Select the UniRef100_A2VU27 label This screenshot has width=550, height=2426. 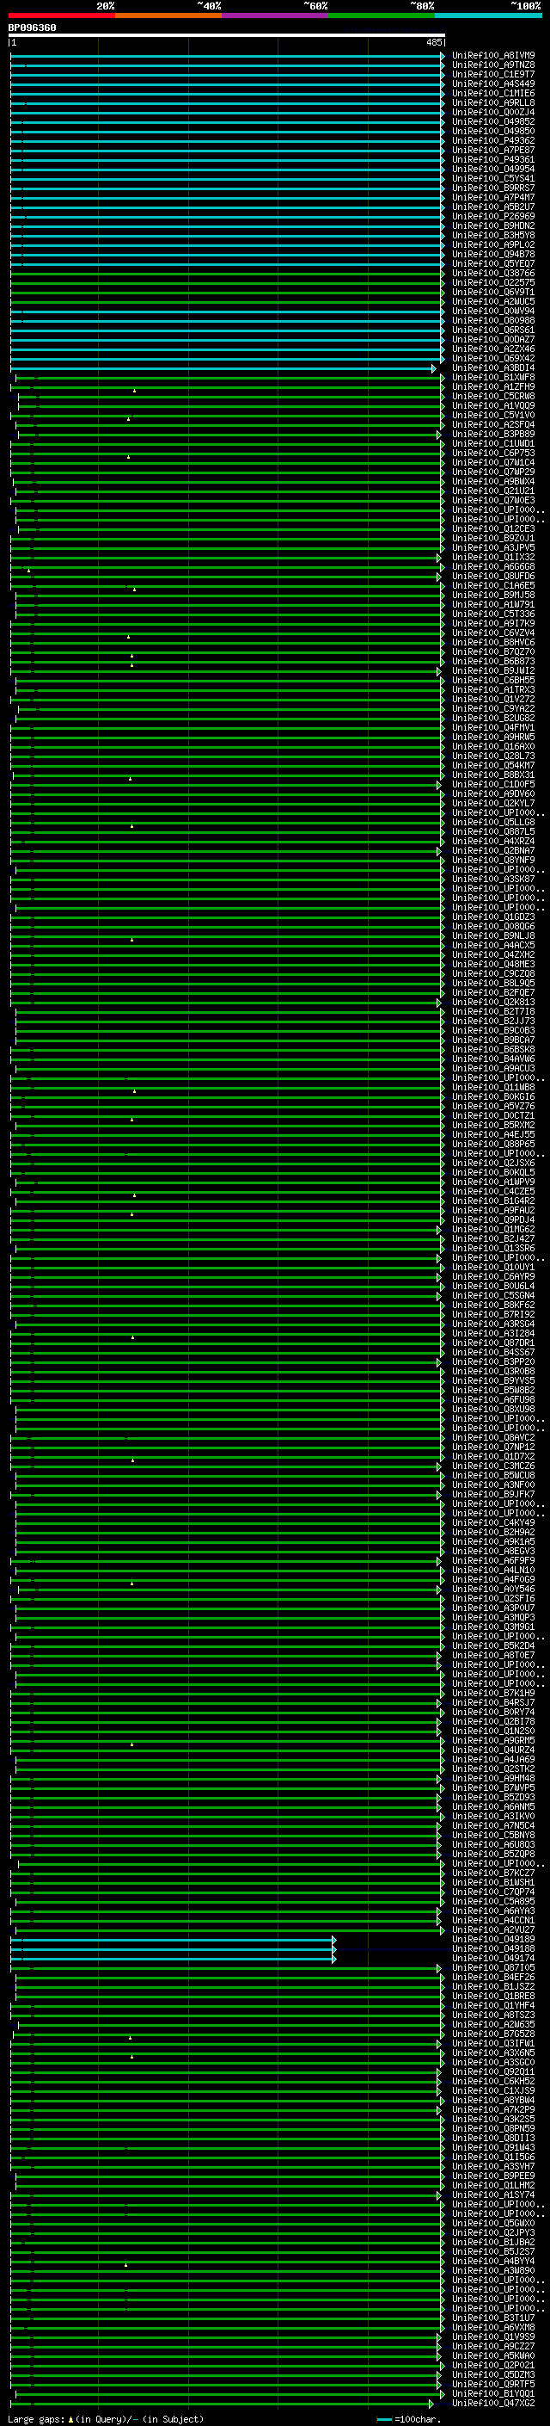tap(493, 1929)
